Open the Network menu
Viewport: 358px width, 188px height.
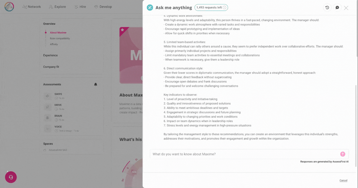(31, 7)
